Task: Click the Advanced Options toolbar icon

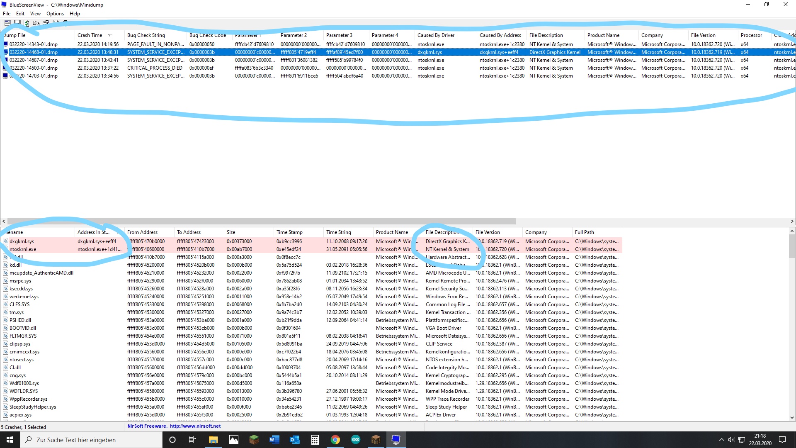Action: click(x=7, y=22)
